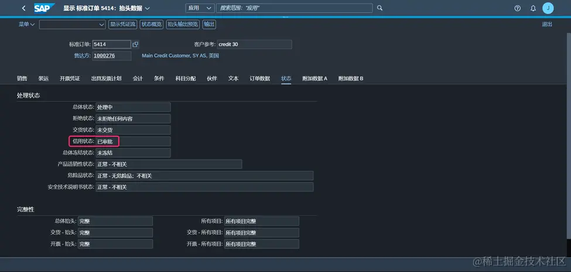
Task: Switch to the 装运 tab
Action: 43,78
